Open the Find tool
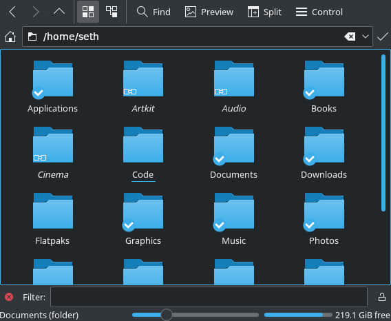The image size is (391, 321). 154,12
